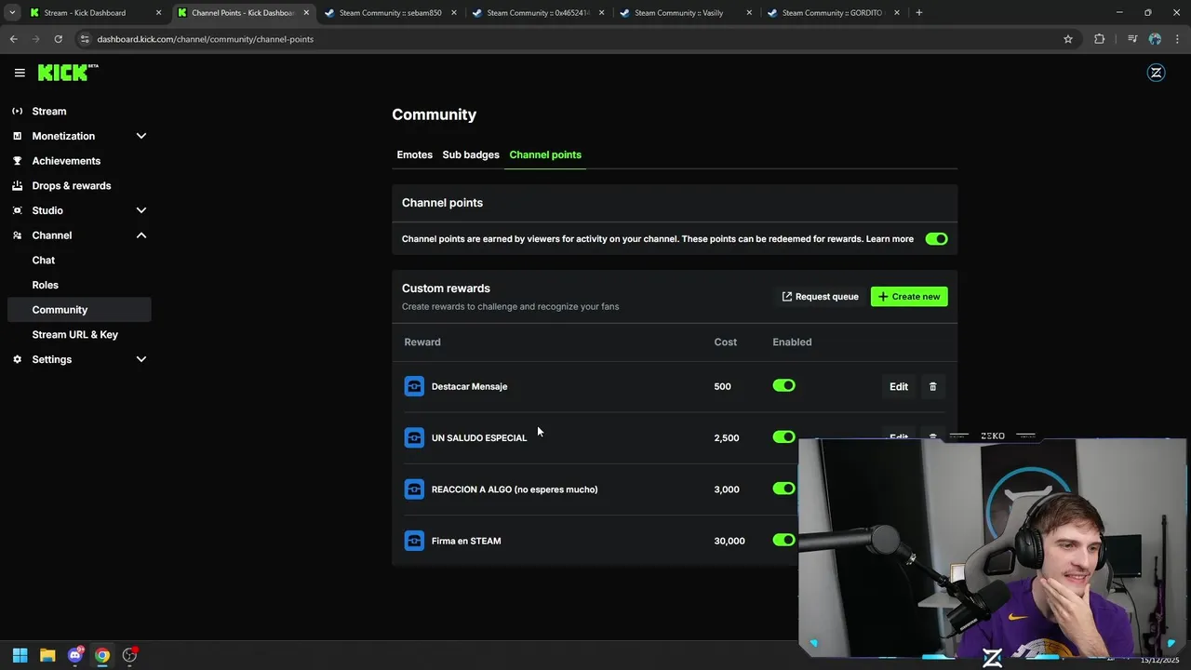The image size is (1191, 670).
Task: Click the 30,000 cost value
Action: pyautogui.click(x=729, y=541)
